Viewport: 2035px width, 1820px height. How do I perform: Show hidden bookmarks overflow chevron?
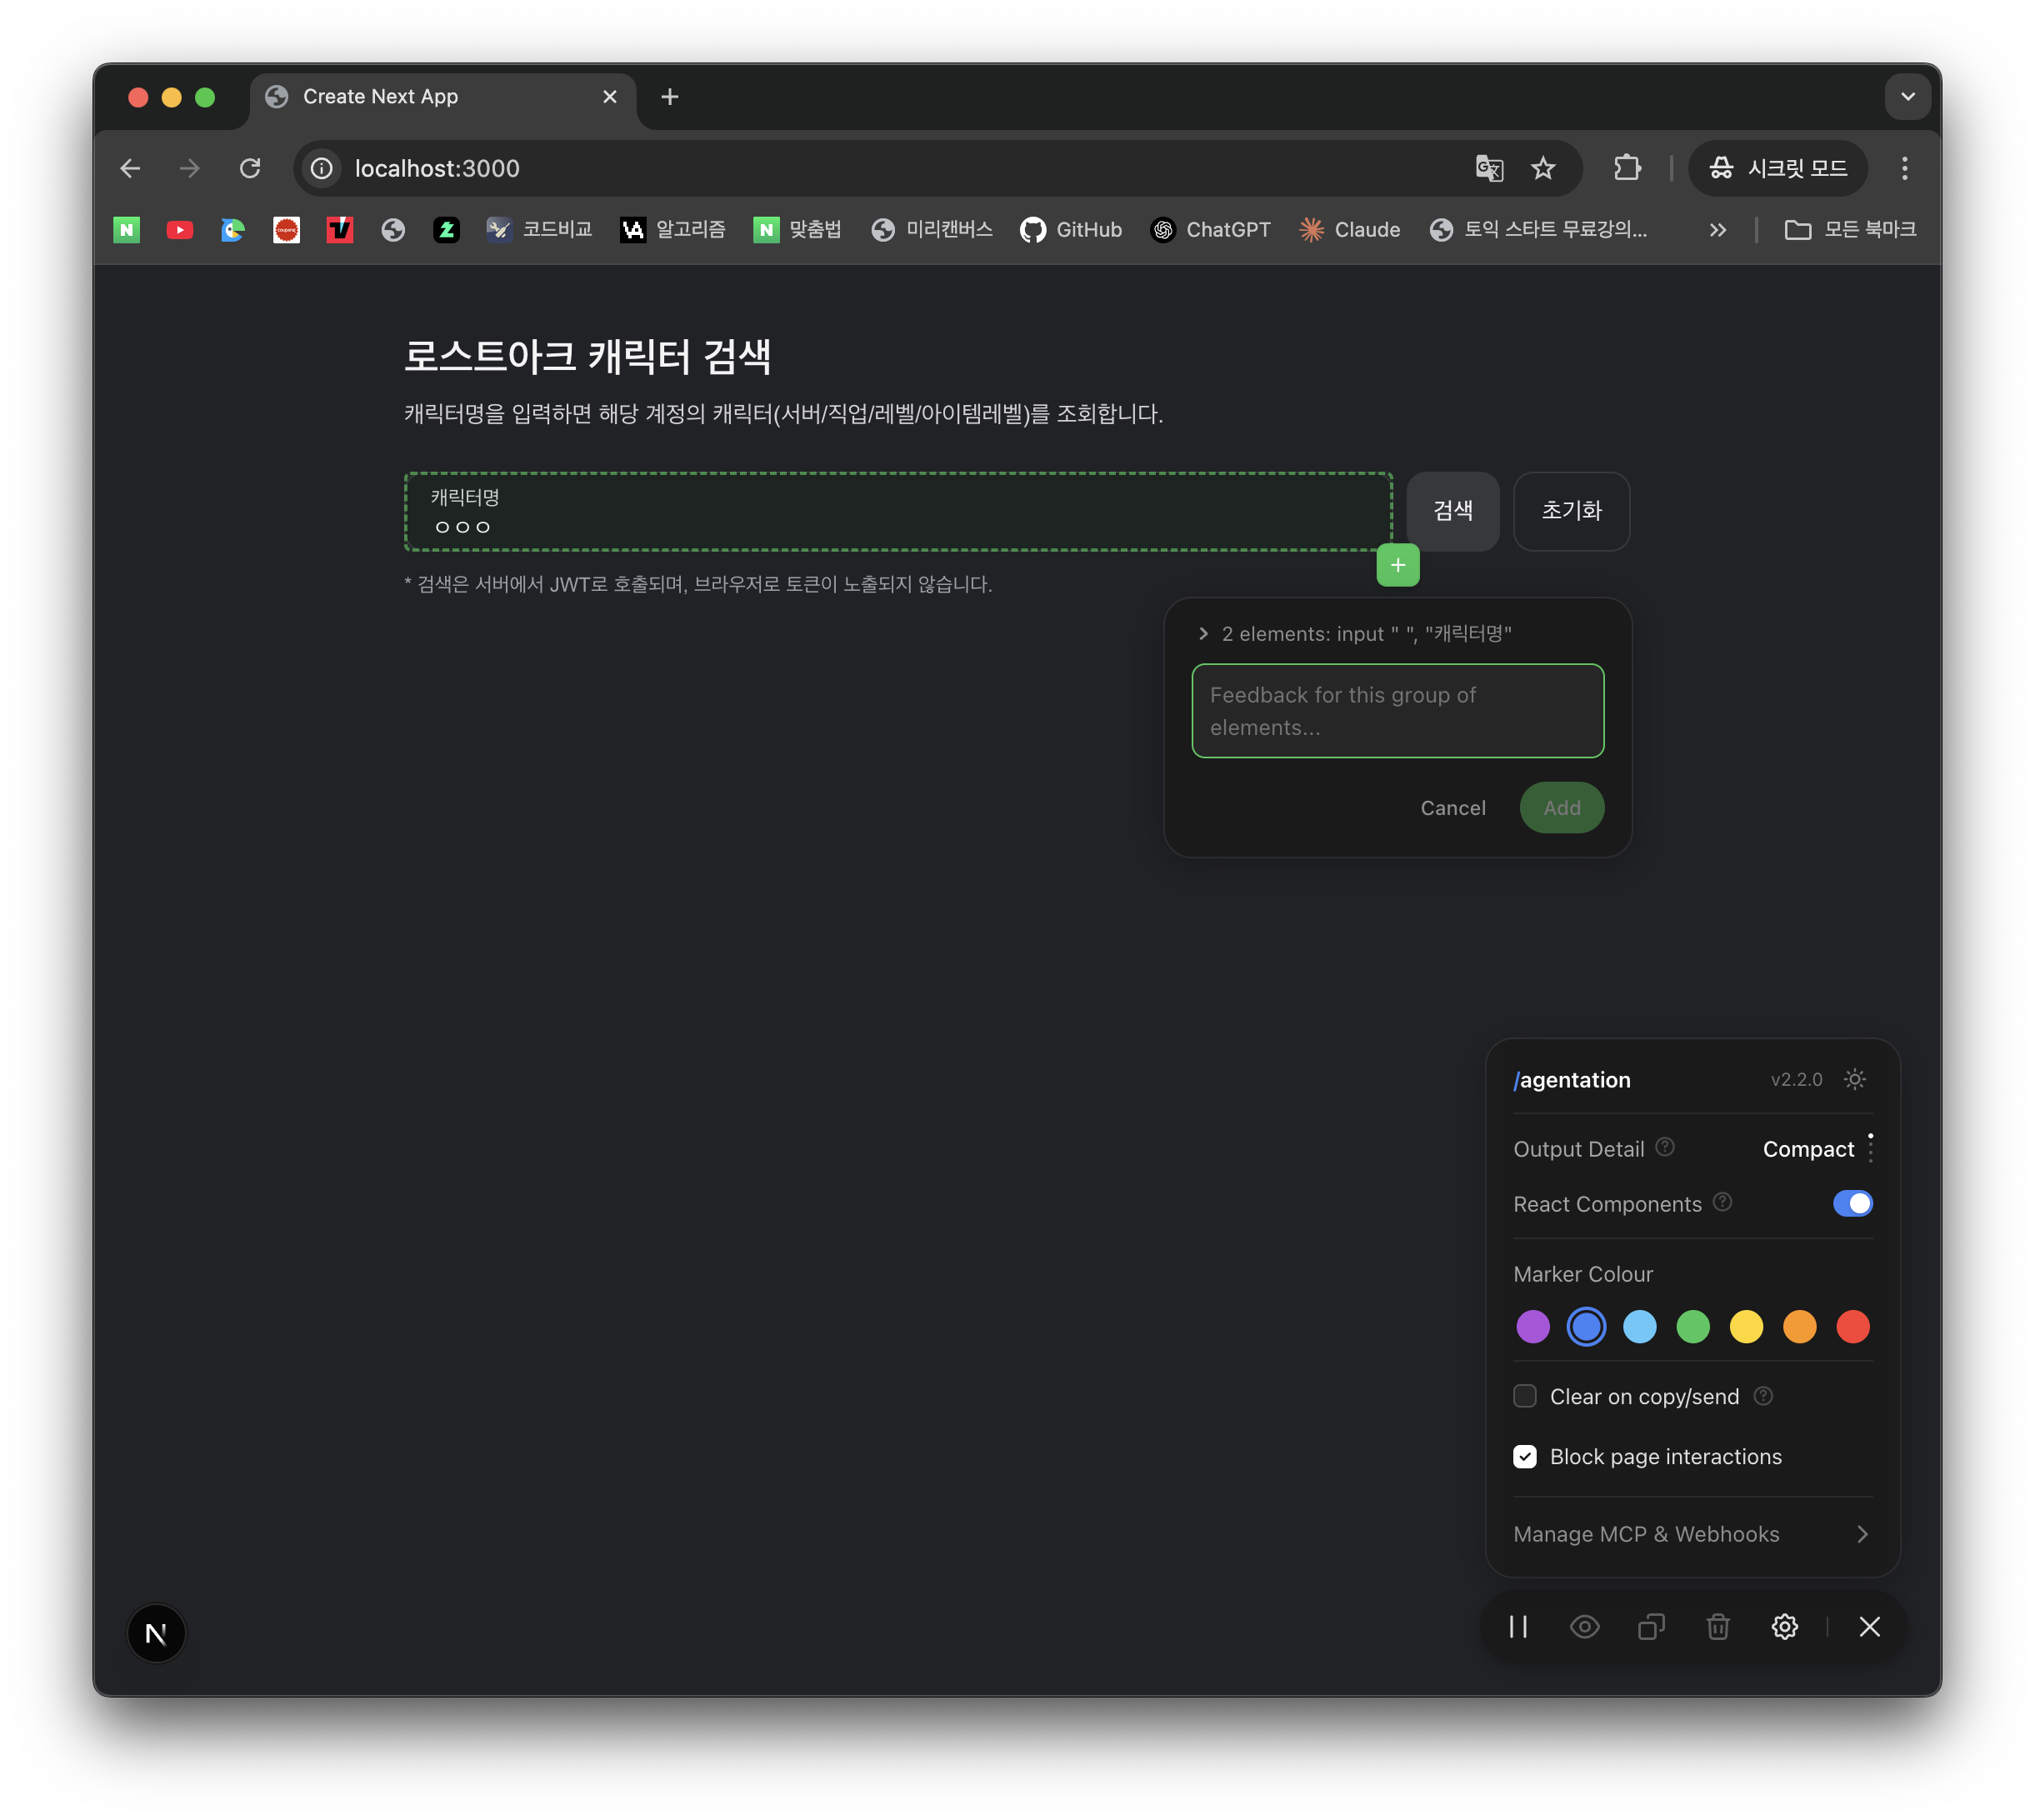tap(1717, 230)
